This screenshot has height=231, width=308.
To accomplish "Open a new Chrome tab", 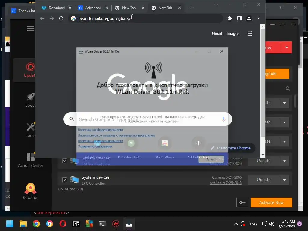I will (x=191, y=8).
